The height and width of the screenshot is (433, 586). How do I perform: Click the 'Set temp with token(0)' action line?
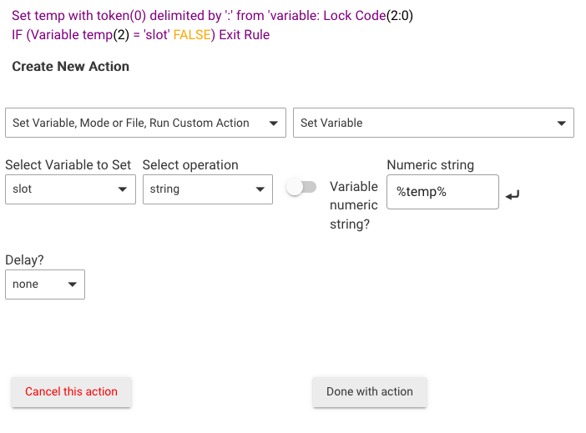212,16
